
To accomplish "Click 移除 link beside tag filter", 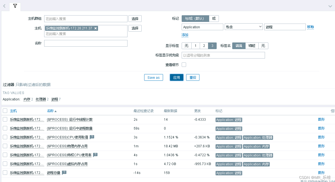I will 311,27.
